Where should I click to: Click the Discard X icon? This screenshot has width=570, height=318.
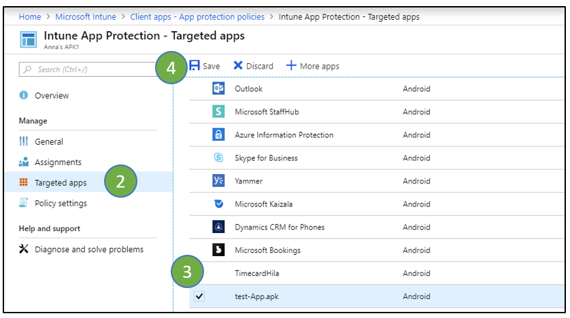[x=238, y=65]
